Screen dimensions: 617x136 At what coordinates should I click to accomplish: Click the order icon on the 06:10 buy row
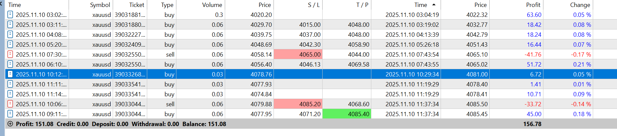tap(10, 64)
